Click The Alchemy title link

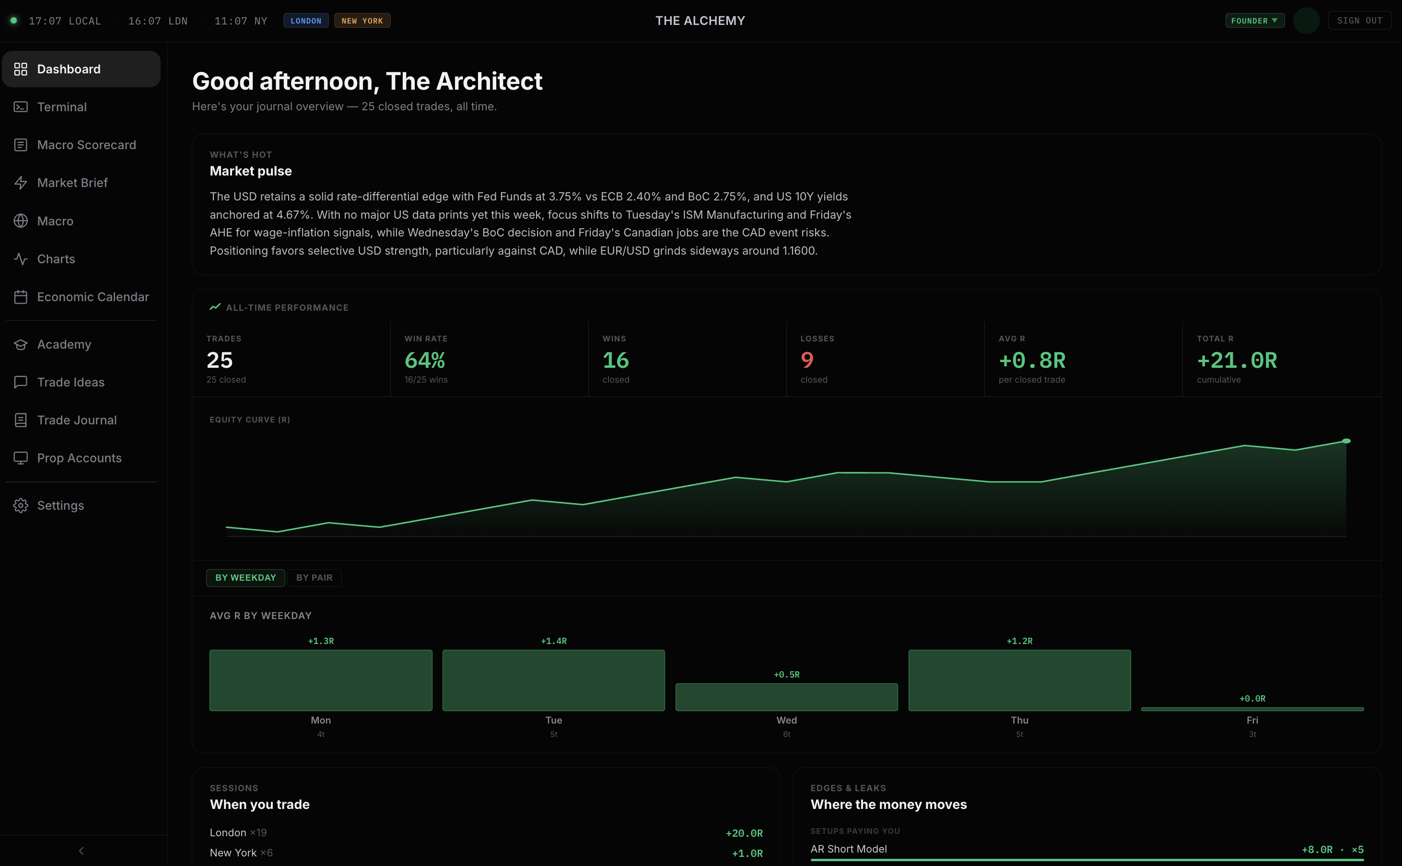(x=700, y=21)
